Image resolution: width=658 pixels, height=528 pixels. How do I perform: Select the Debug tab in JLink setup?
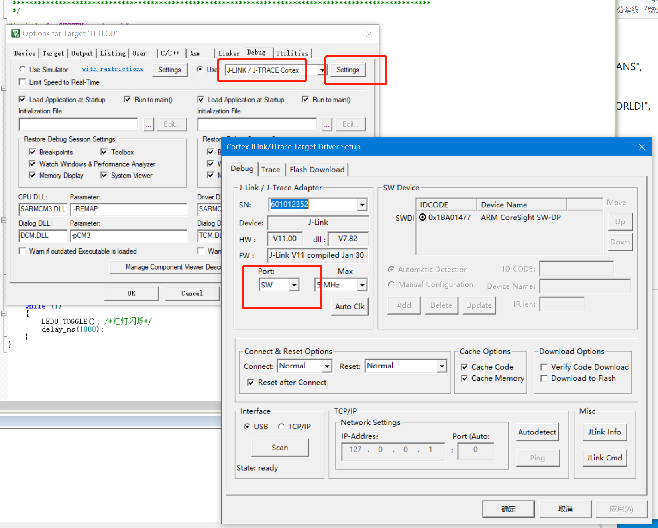pyautogui.click(x=242, y=168)
